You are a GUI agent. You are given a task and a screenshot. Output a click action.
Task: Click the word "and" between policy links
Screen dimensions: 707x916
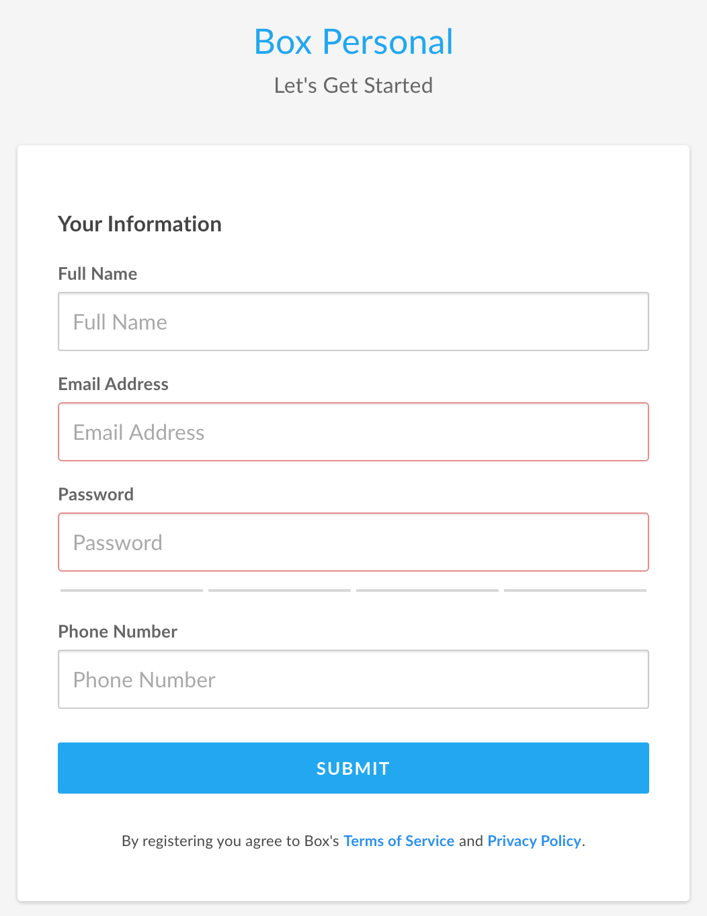471,841
